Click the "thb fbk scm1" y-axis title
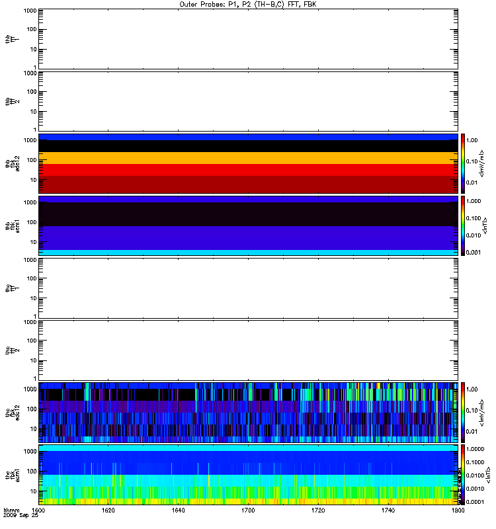Screen dimensions: 496x529 pyautogui.click(x=13, y=225)
